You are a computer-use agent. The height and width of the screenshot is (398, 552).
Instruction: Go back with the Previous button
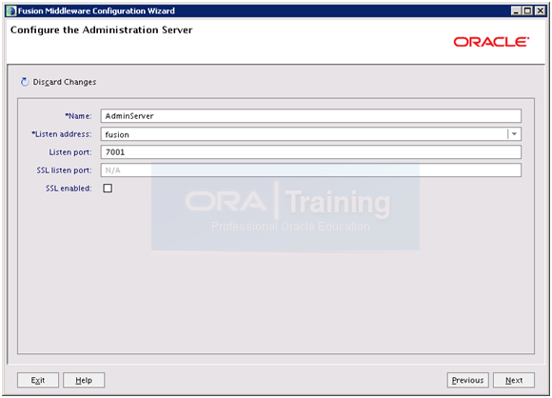[x=467, y=380]
